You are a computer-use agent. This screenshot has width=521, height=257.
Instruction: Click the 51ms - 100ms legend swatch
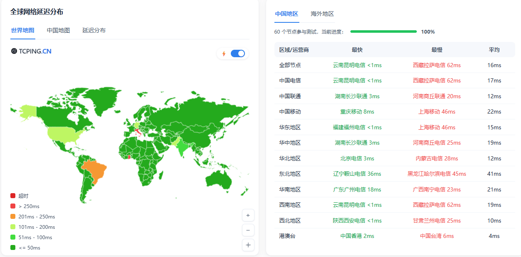point(13,237)
